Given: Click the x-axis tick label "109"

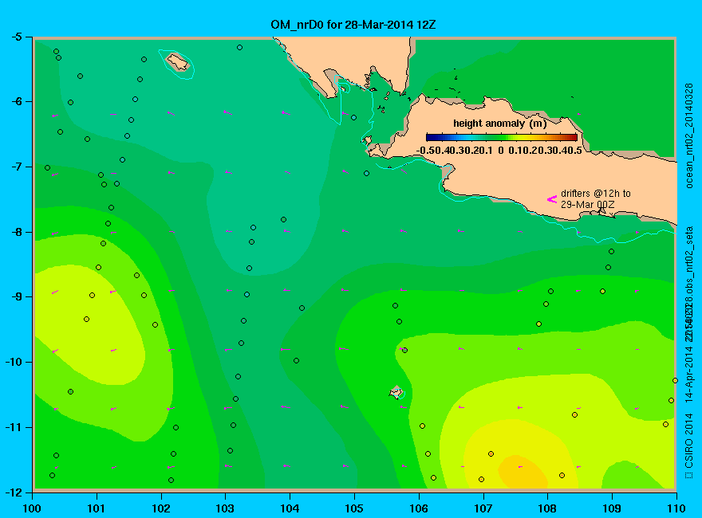Looking at the screenshot, I should click(612, 508).
